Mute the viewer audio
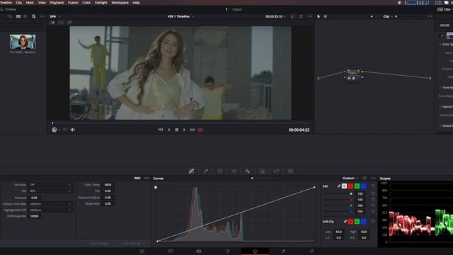The width and height of the screenshot is (453, 255). (72, 130)
